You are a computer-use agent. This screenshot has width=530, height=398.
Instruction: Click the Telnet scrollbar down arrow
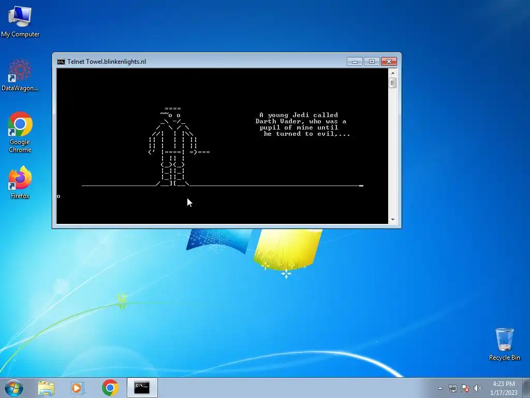[392, 220]
